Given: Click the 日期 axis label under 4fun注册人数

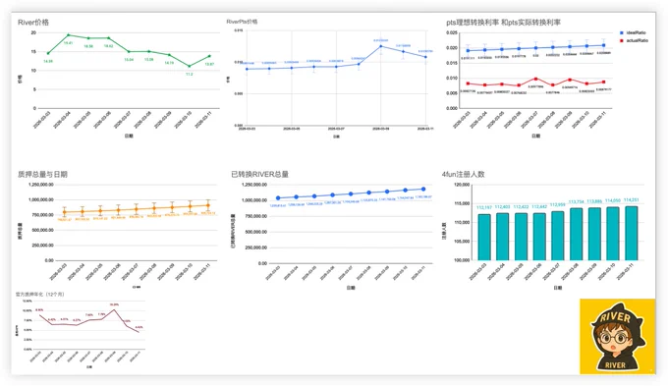Looking at the screenshot, I should (x=558, y=288).
